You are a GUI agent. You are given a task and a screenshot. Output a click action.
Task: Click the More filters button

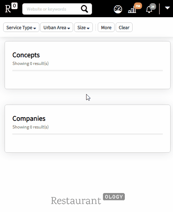[106, 27]
